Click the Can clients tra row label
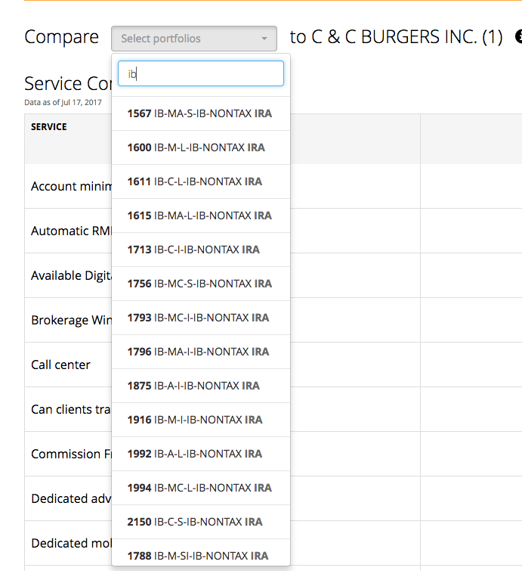This screenshot has height=571, width=522. point(71,409)
